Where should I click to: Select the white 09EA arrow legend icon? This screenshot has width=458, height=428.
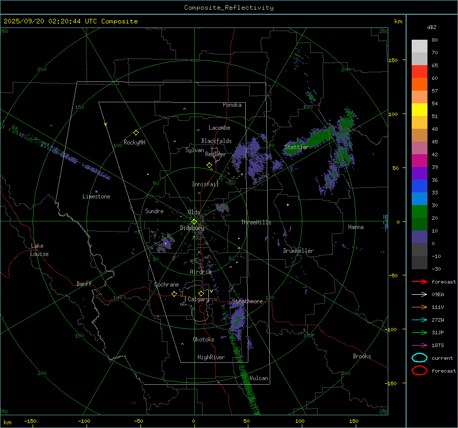click(x=419, y=294)
